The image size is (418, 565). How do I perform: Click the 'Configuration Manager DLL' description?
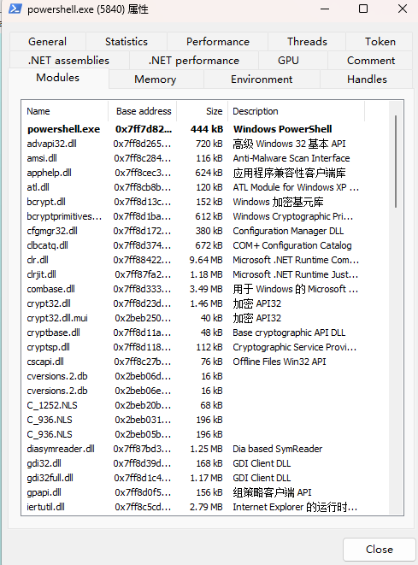[288, 231]
